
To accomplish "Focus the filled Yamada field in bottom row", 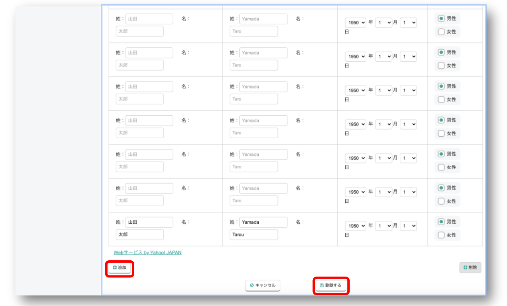I will (x=263, y=222).
